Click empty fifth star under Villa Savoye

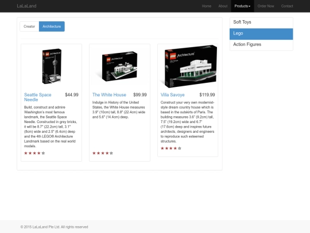[180, 148]
